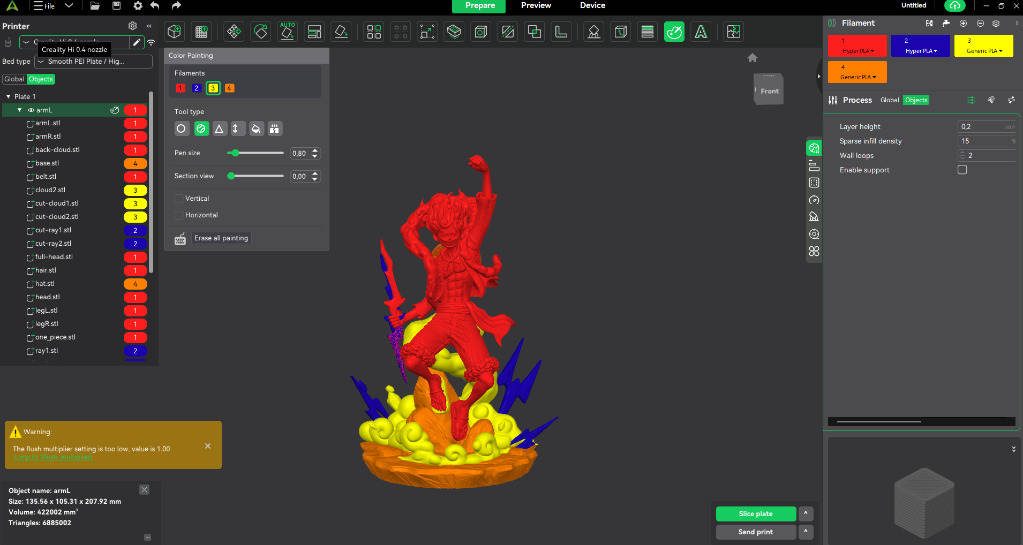The width and height of the screenshot is (1023, 545).
Task: Click the Add model cube icon
Action: click(x=174, y=32)
